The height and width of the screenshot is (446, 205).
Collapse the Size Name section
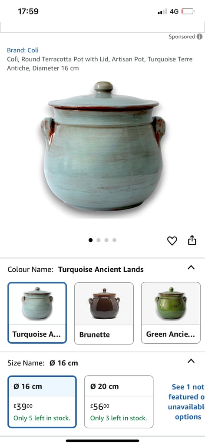(192, 361)
